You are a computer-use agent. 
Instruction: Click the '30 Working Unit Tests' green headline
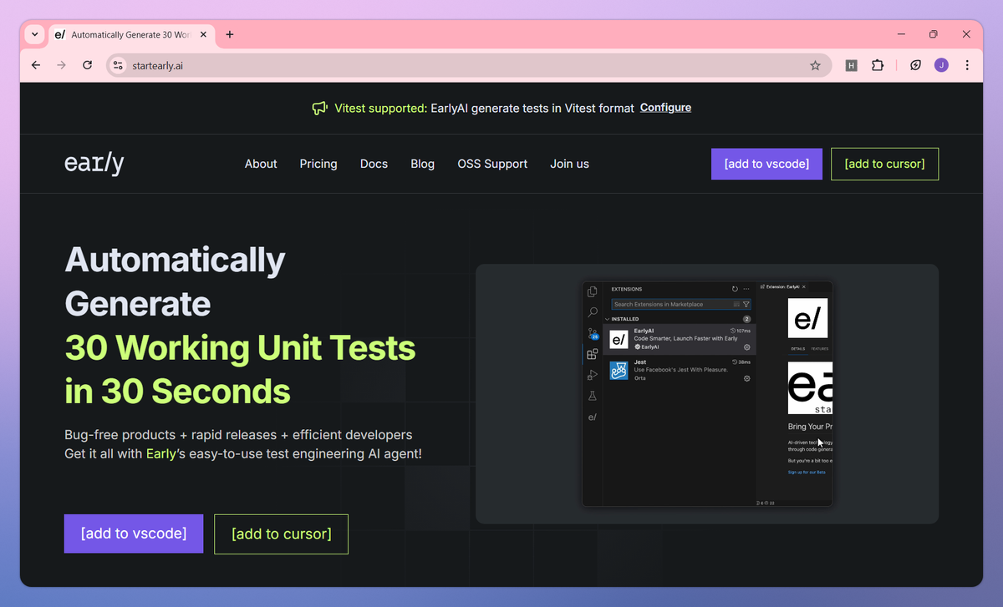click(x=240, y=346)
